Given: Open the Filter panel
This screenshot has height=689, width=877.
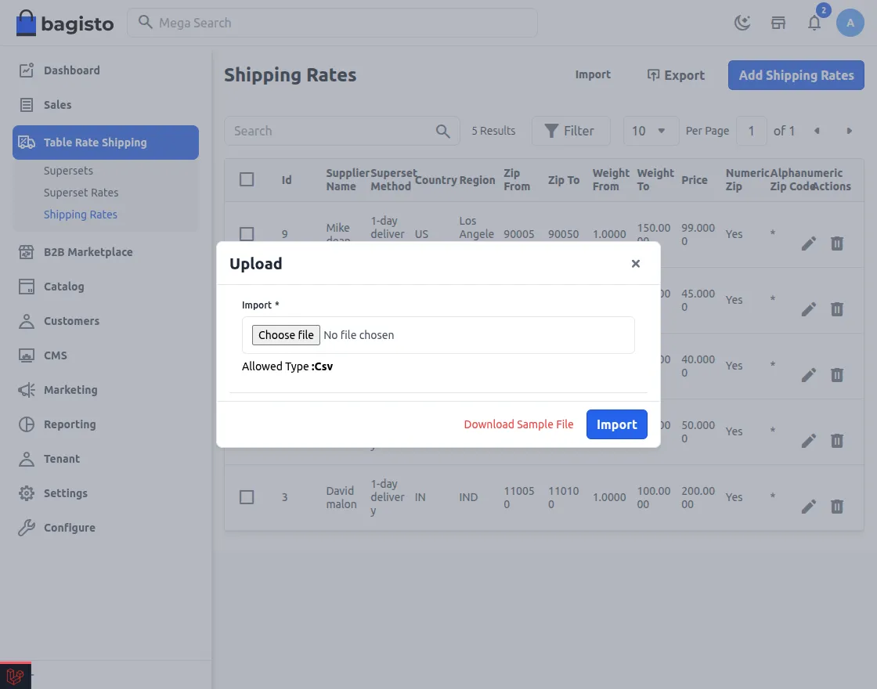Looking at the screenshot, I should (x=571, y=131).
